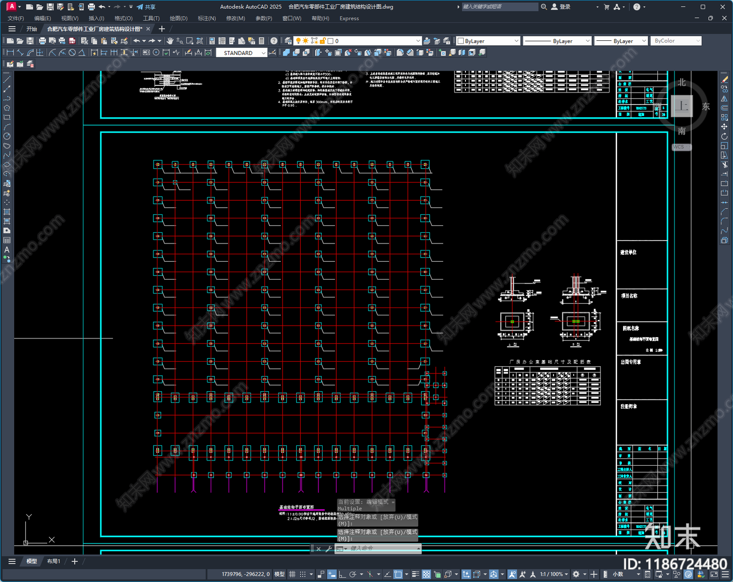Click the Save icon in quick access toolbar
This screenshot has height=582, width=733.
(50, 7)
